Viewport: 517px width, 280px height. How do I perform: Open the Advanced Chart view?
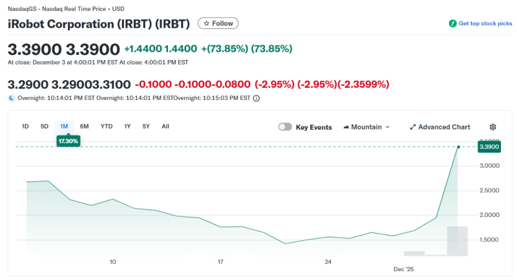[x=443, y=127]
